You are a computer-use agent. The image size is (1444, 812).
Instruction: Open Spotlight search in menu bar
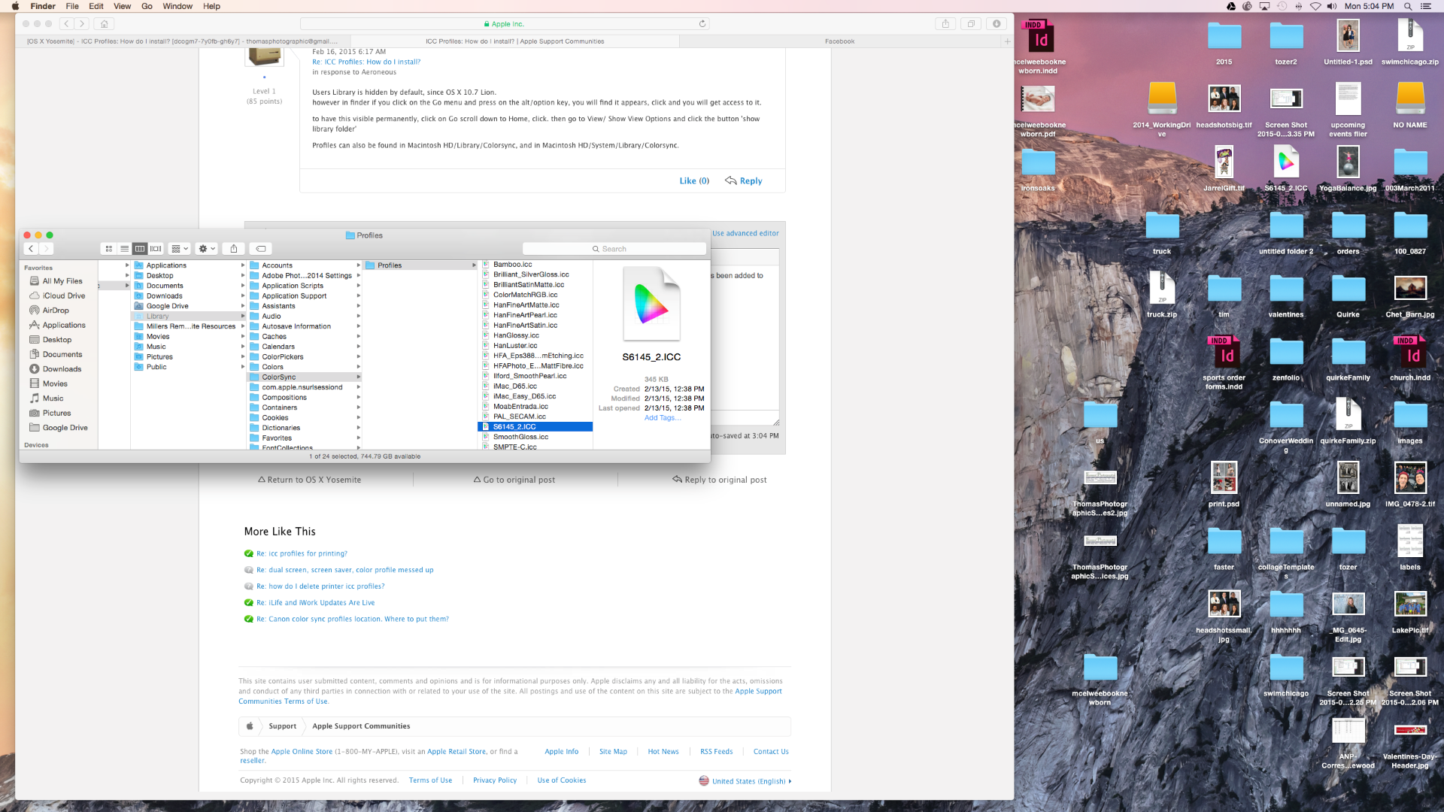pos(1408,6)
